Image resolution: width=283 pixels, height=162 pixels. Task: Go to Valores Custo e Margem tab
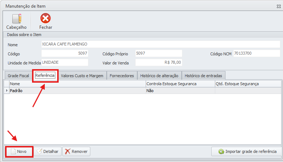82,76
